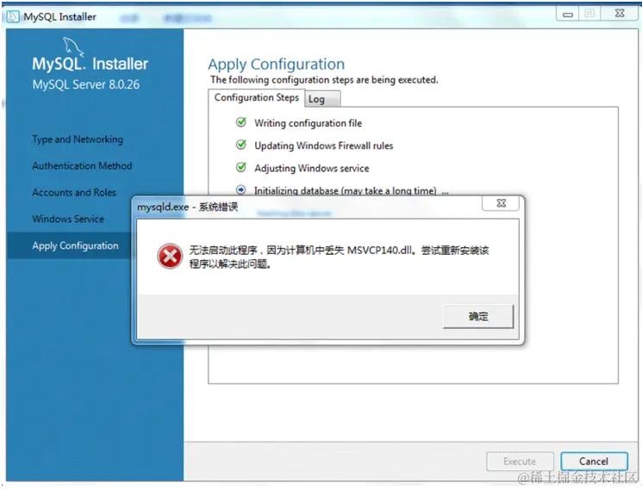Click the 'Updating Windows Firewall rules' step text

[323, 146]
